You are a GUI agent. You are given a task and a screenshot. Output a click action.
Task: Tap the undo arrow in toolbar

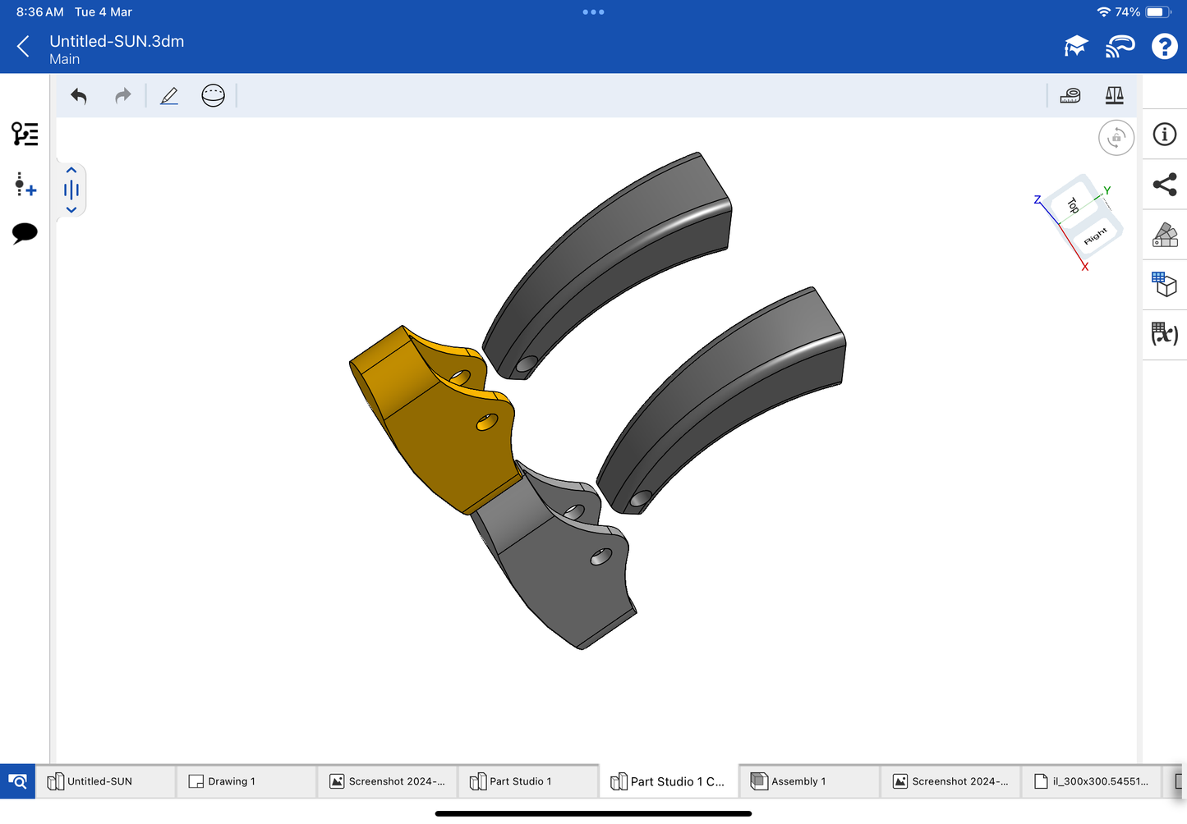pyautogui.click(x=79, y=96)
